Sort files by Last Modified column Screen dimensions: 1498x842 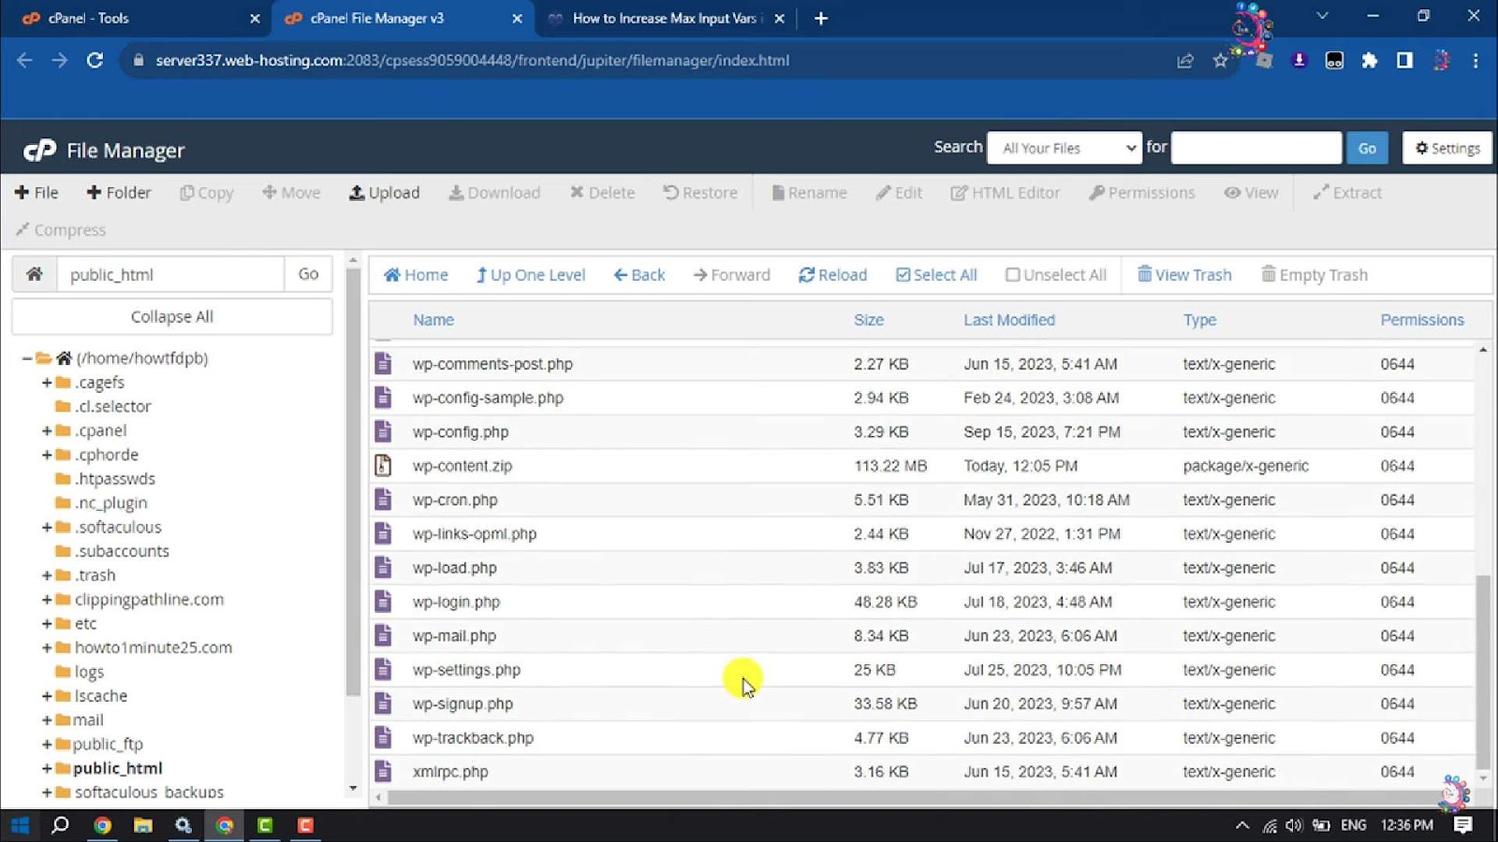pyautogui.click(x=1009, y=320)
